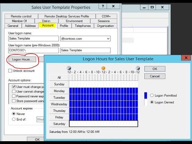Screen dimensions: 192x144
Task: Switch to the Address tab
Action: click(x=30, y=26)
